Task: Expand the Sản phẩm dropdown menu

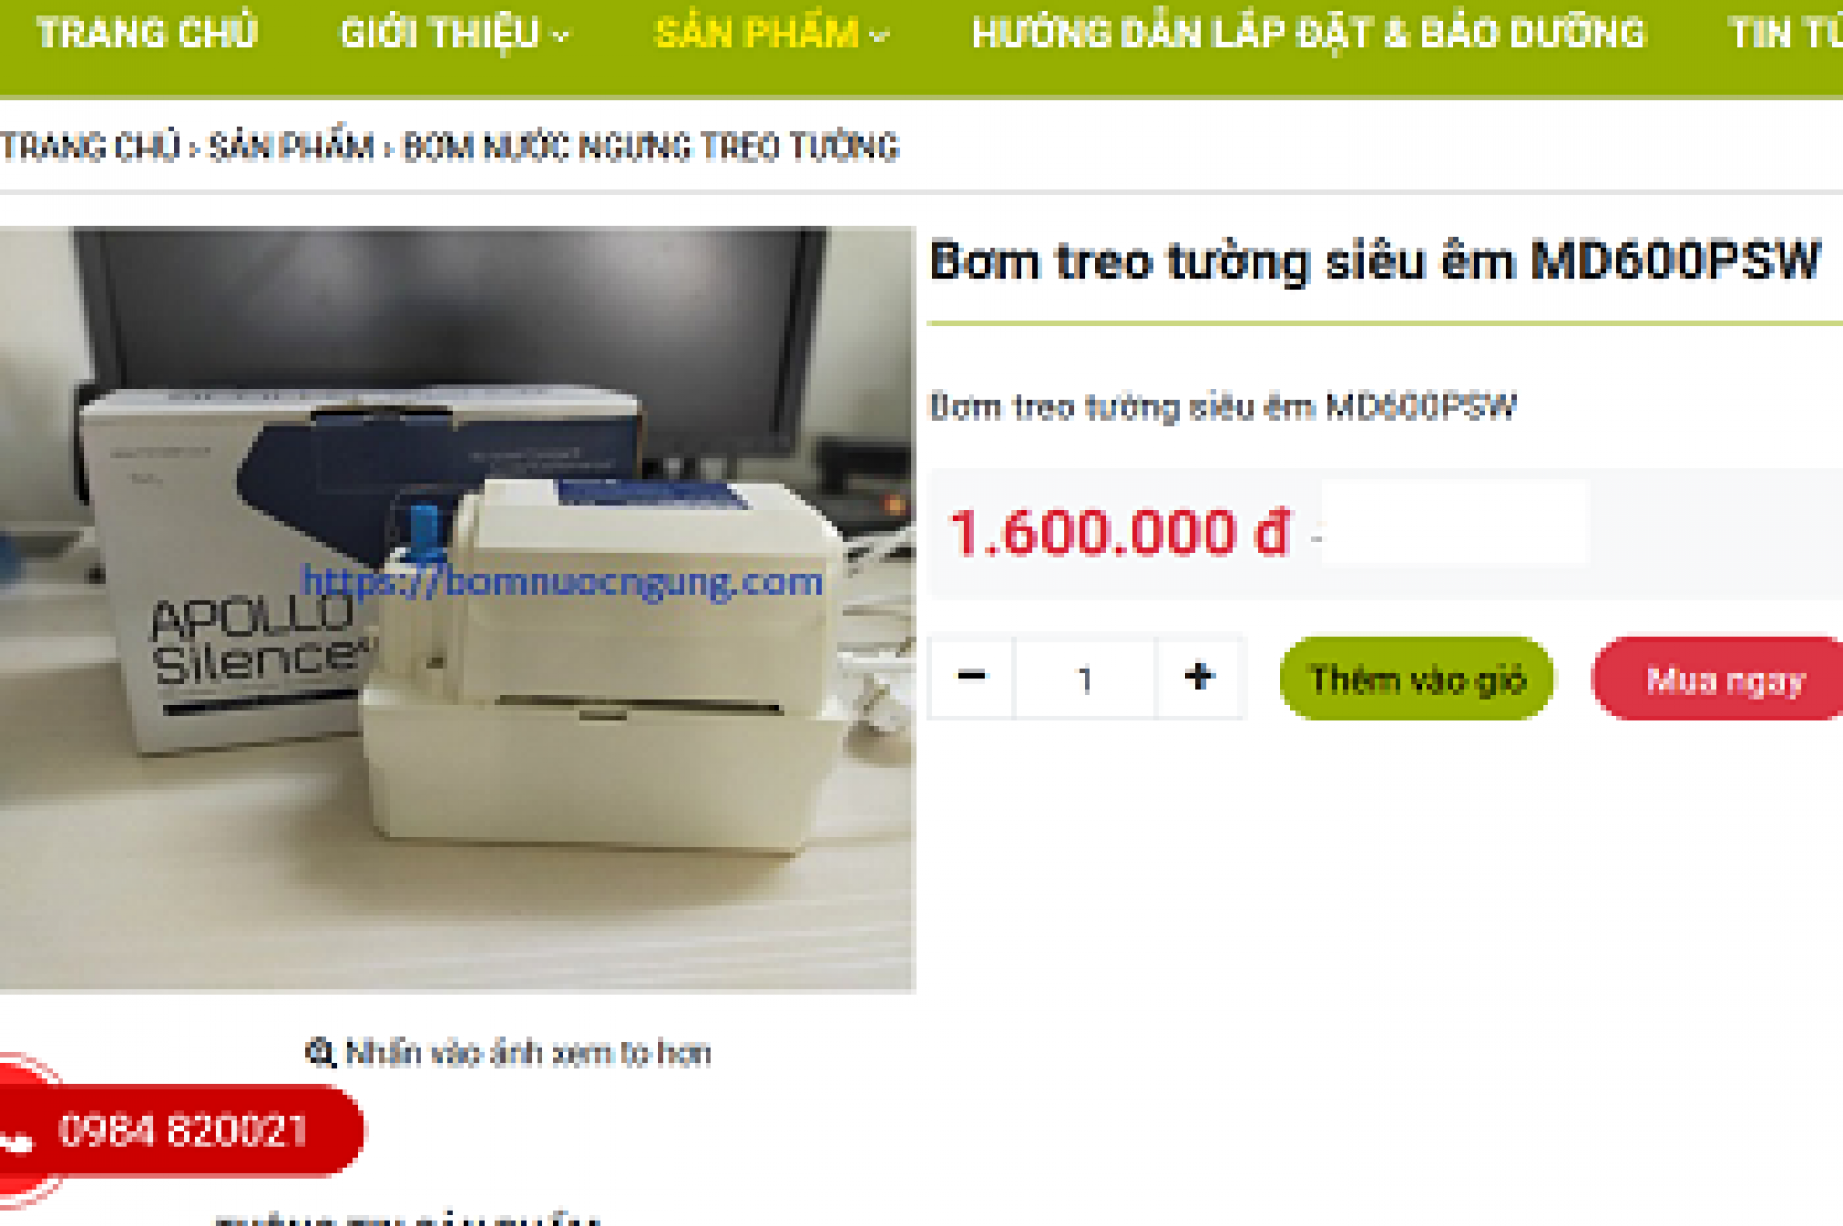Action: (x=771, y=34)
